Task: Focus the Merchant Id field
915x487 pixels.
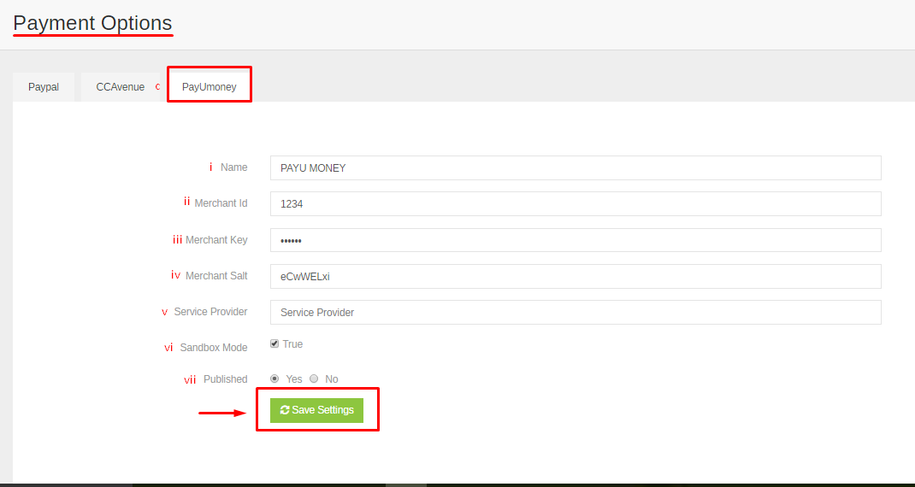Action: [x=576, y=204]
